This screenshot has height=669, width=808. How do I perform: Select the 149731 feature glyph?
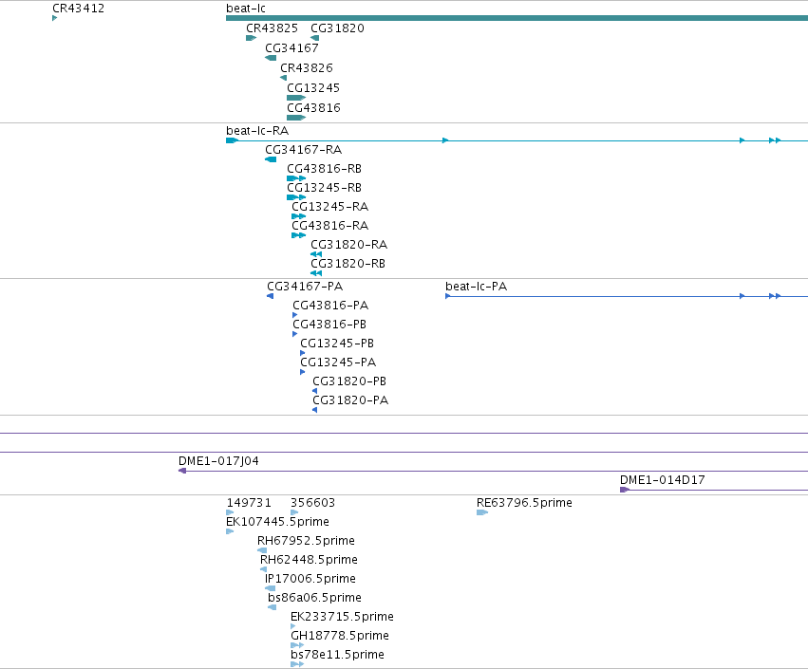click(230, 512)
